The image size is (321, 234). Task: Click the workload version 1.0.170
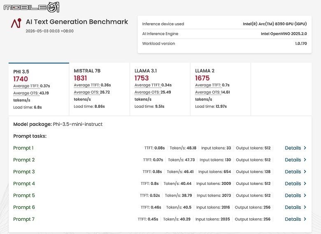pos(301,43)
